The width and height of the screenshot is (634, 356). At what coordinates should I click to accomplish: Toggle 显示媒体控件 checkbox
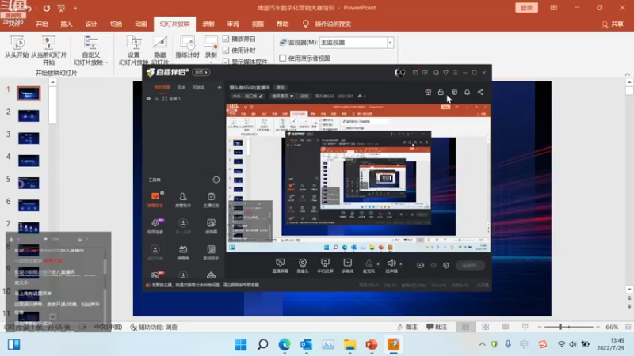(x=226, y=62)
